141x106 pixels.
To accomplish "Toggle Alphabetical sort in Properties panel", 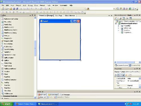I will click(119, 75).
